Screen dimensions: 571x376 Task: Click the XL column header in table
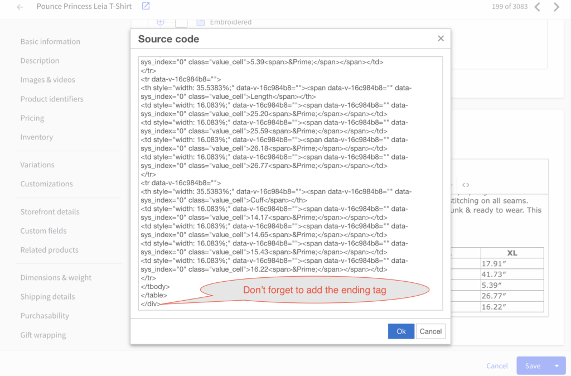pyautogui.click(x=512, y=253)
